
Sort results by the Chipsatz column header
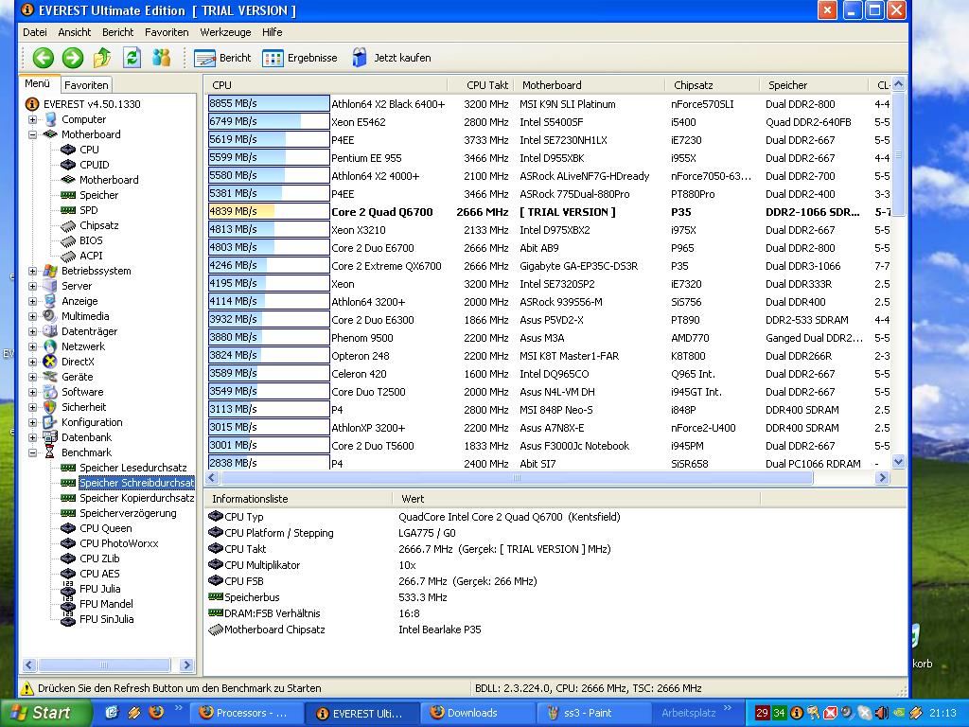point(713,84)
